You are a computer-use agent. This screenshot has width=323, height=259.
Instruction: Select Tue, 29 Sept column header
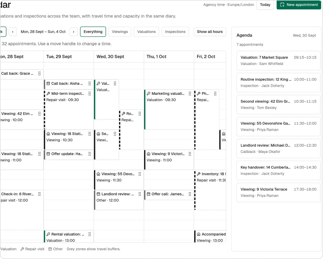(69, 57)
